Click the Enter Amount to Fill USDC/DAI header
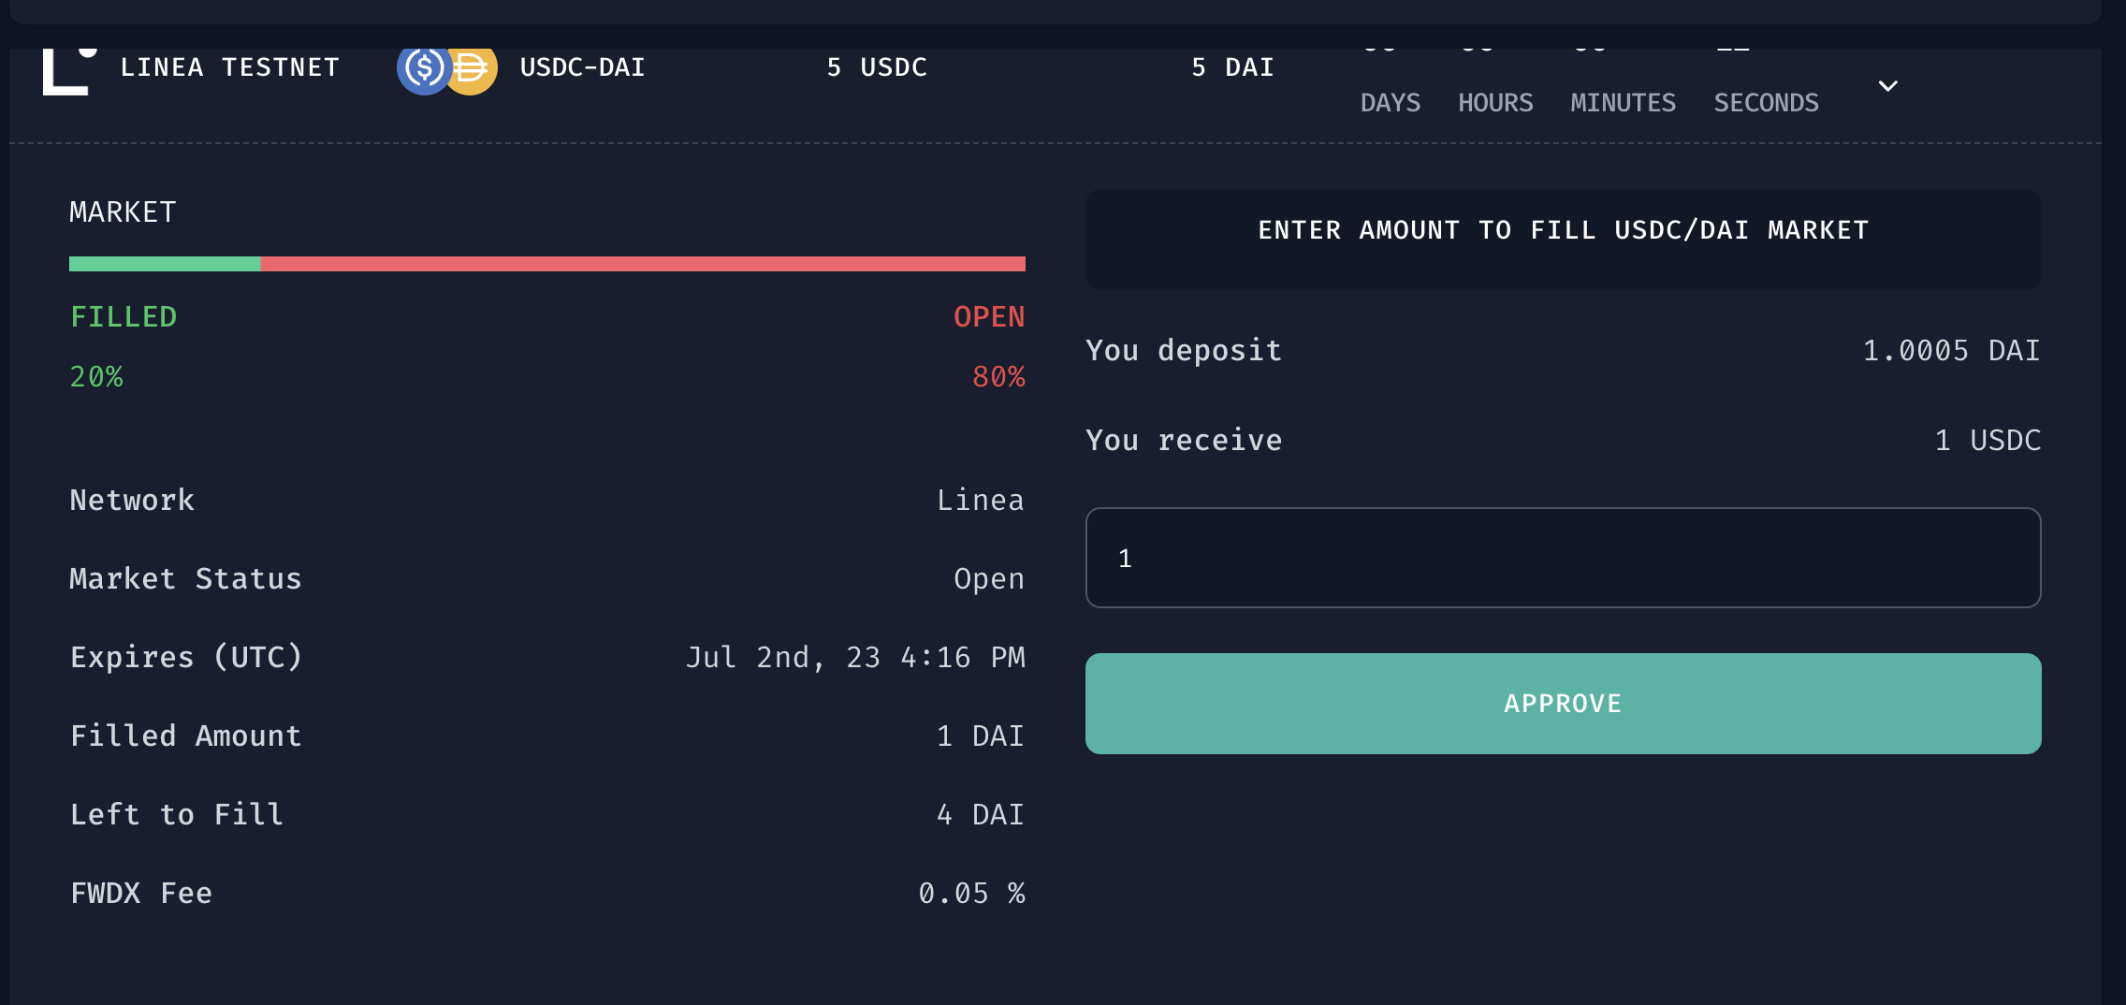Viewport: 2126px width, 1005px height. [1563, 230]
